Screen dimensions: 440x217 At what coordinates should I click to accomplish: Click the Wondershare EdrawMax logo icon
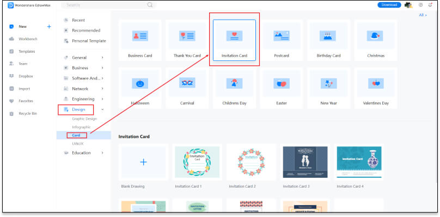[11, 5]
